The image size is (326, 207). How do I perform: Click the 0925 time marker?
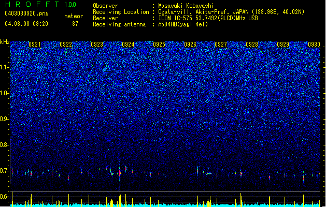click(159, 45)
